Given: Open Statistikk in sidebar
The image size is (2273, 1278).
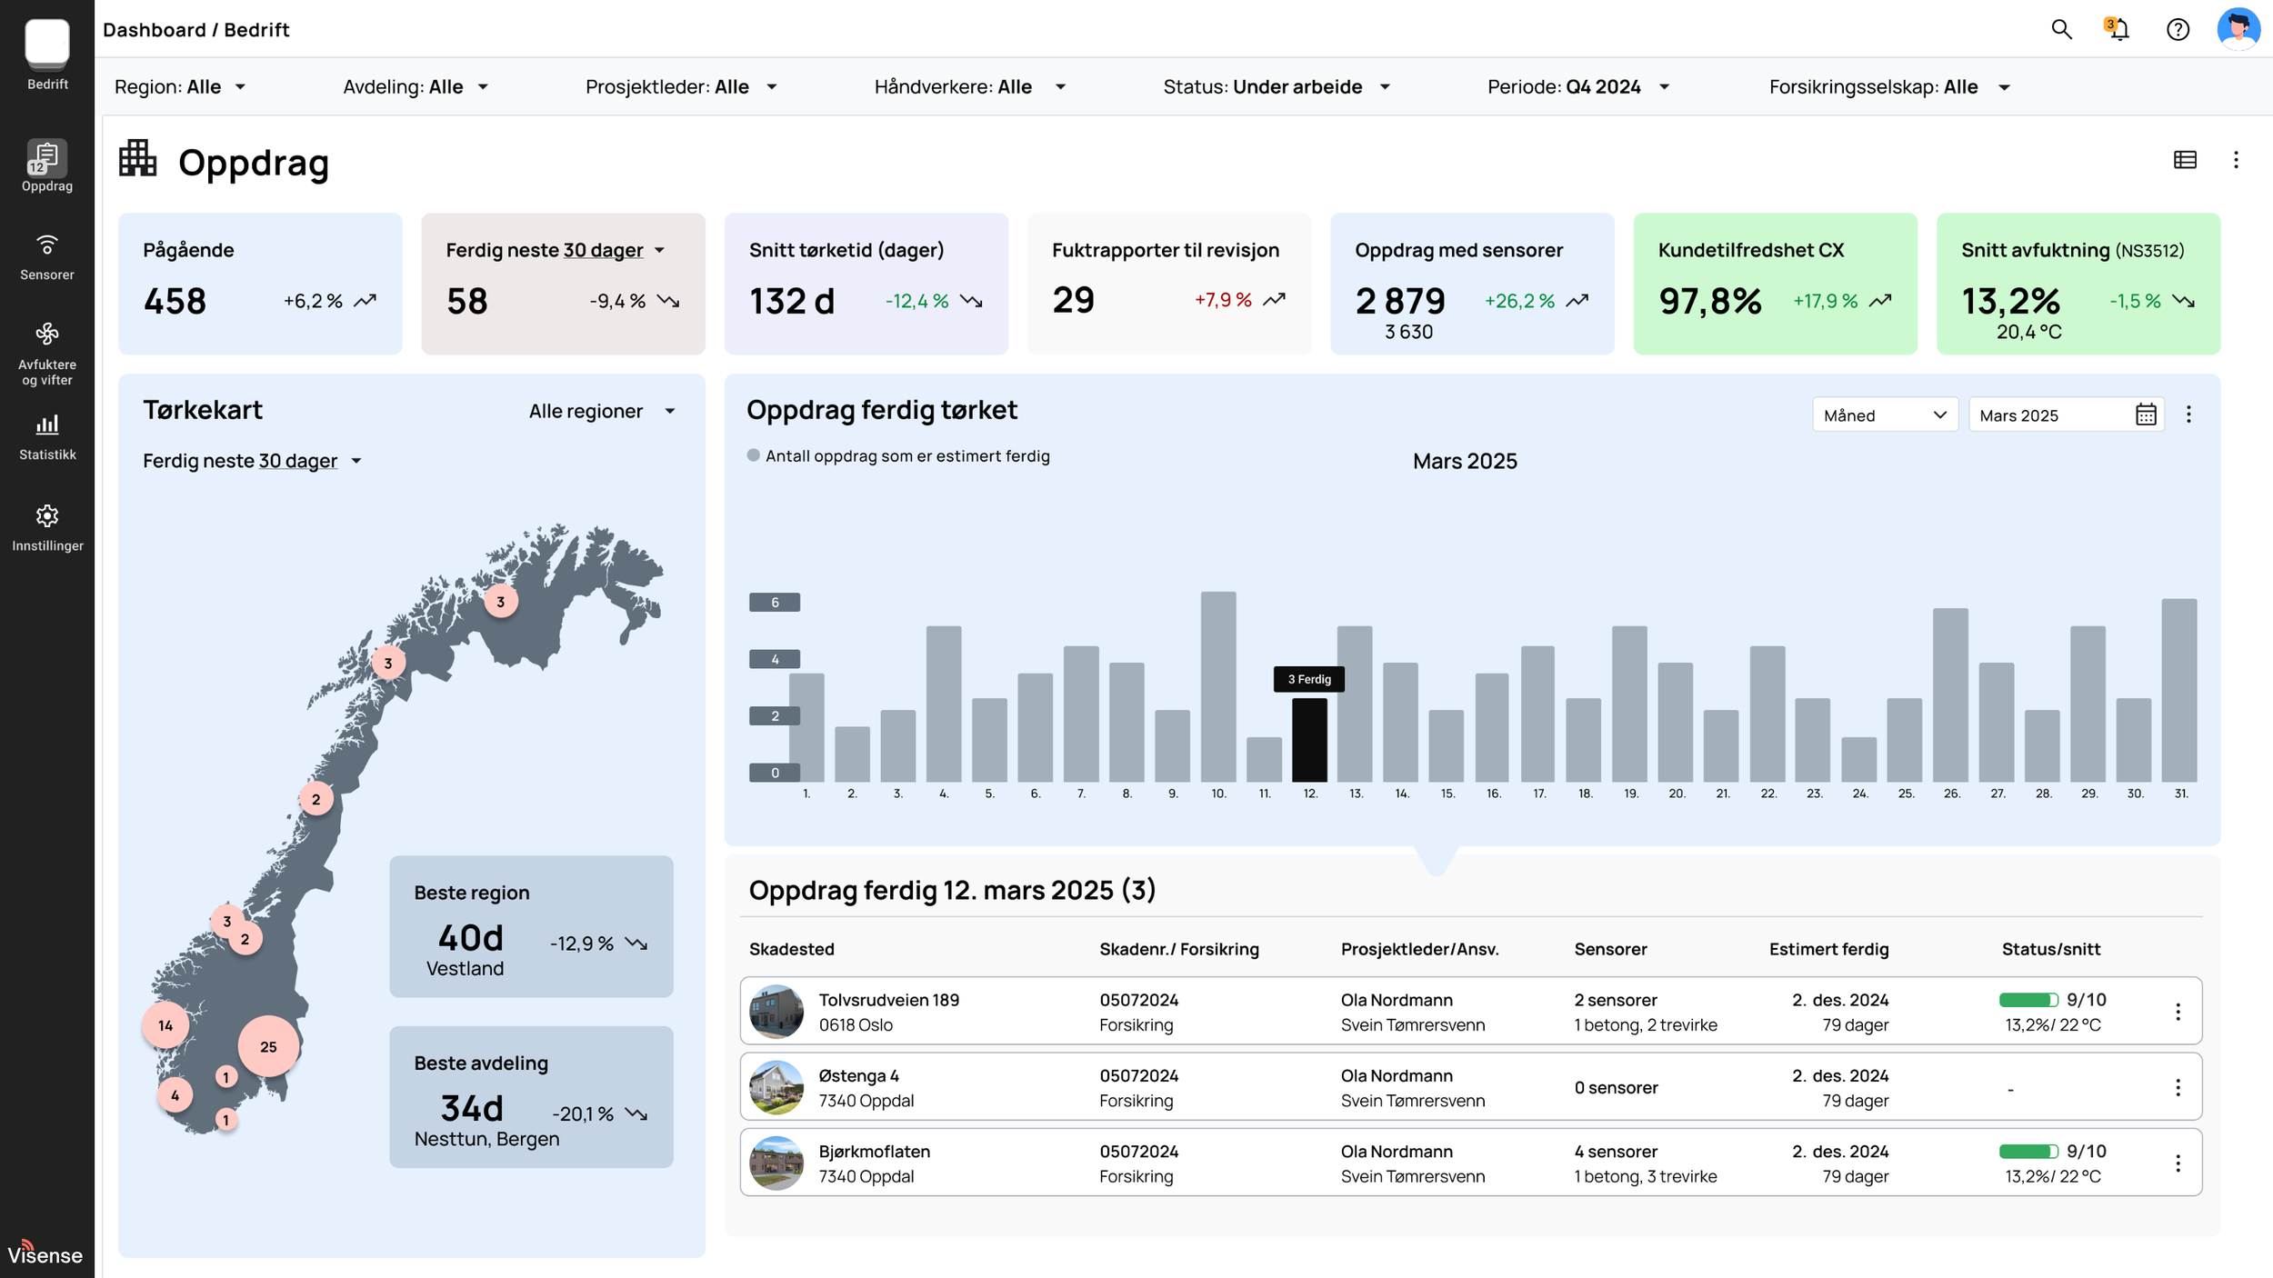Looking at the screenshot, I should click(x=47, y=437).
